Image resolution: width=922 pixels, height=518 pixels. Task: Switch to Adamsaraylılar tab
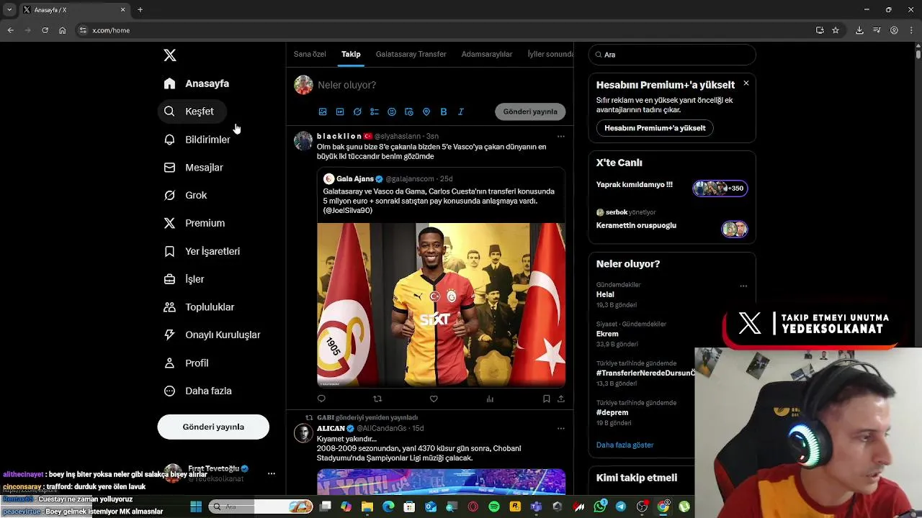[x=487, y=54]
